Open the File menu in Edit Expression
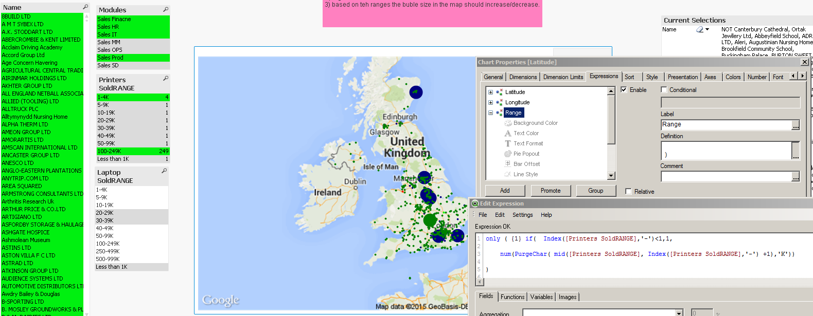Viewport: 813px width, 316px height. [483, 215]
